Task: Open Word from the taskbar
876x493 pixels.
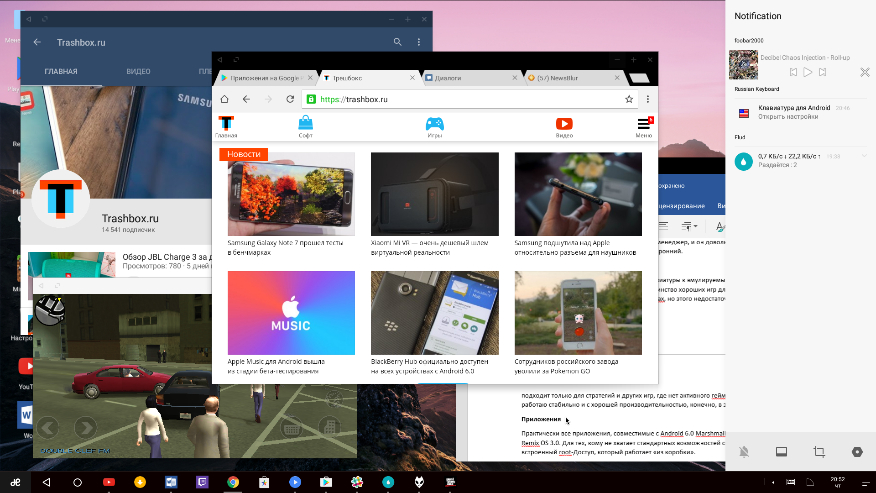Action: pyautogui.click(x=171, y=482)
